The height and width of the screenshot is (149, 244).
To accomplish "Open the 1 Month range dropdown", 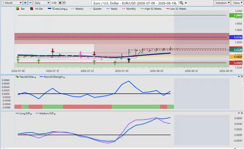I will (x=12, y=3).
